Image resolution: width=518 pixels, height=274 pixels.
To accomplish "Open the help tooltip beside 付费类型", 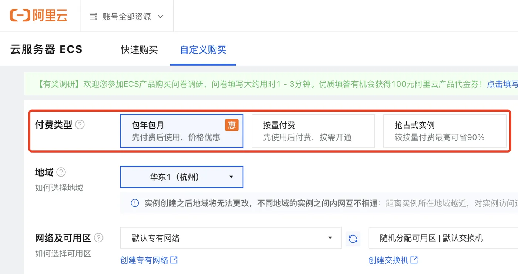I will point(80,125).
